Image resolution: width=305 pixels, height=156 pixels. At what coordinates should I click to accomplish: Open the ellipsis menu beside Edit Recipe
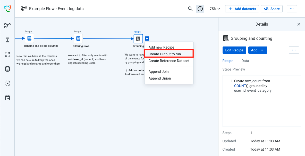point(294,50)
